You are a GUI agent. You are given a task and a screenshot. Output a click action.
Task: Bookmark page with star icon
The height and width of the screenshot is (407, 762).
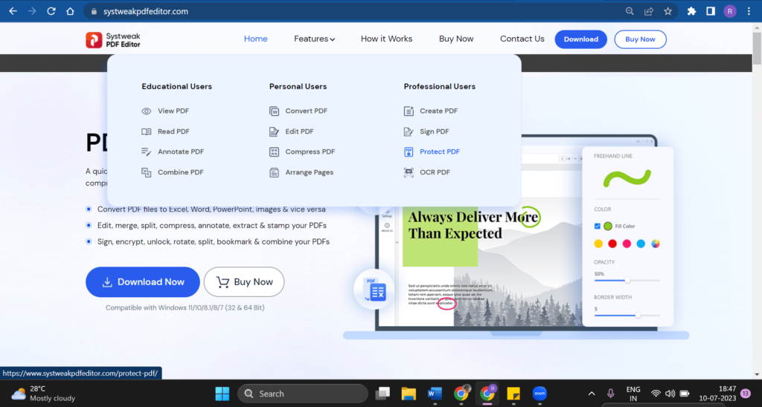click(667, 11)
